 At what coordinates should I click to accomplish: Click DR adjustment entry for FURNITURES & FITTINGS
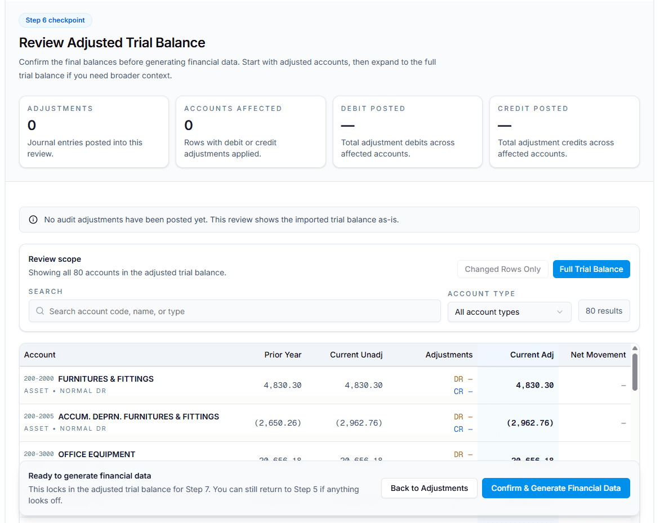(x=463, y=379)
